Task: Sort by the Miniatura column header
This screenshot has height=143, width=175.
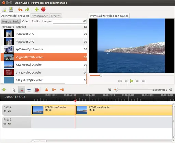Action: pyautogui.click(x=8, y=27)
